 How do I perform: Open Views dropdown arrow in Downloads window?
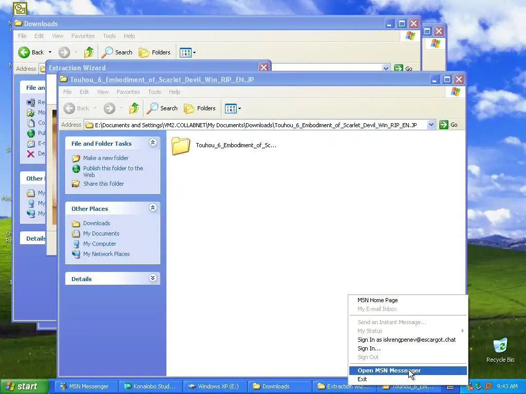pyautogui.click(x=194, y=53)
